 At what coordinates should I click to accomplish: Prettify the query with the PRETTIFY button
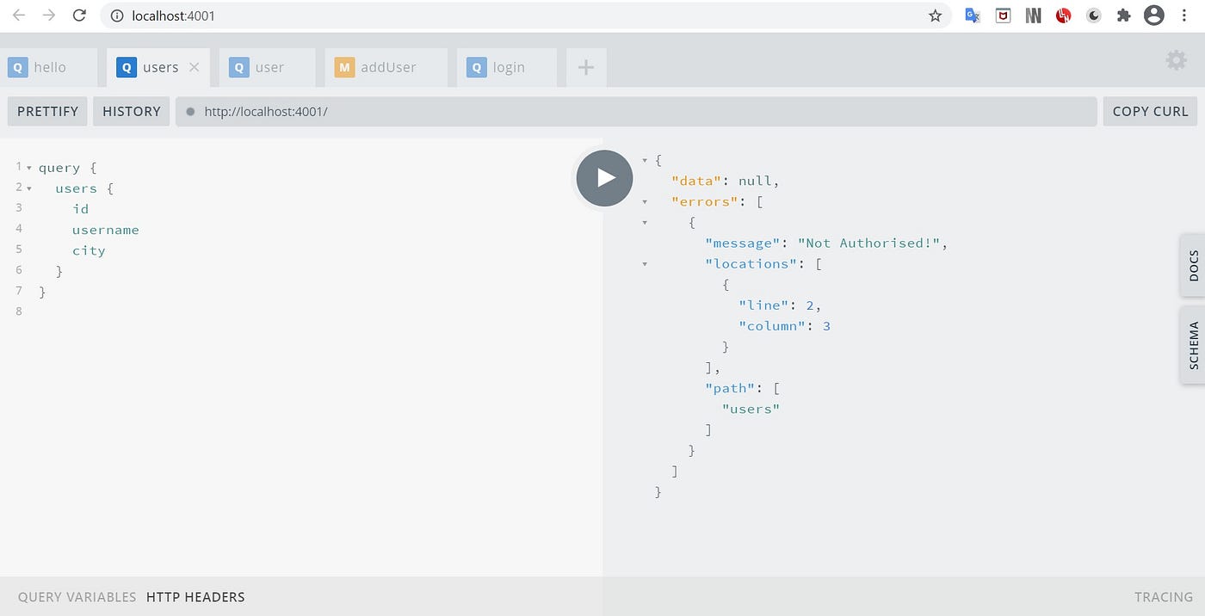coord(46,111)
